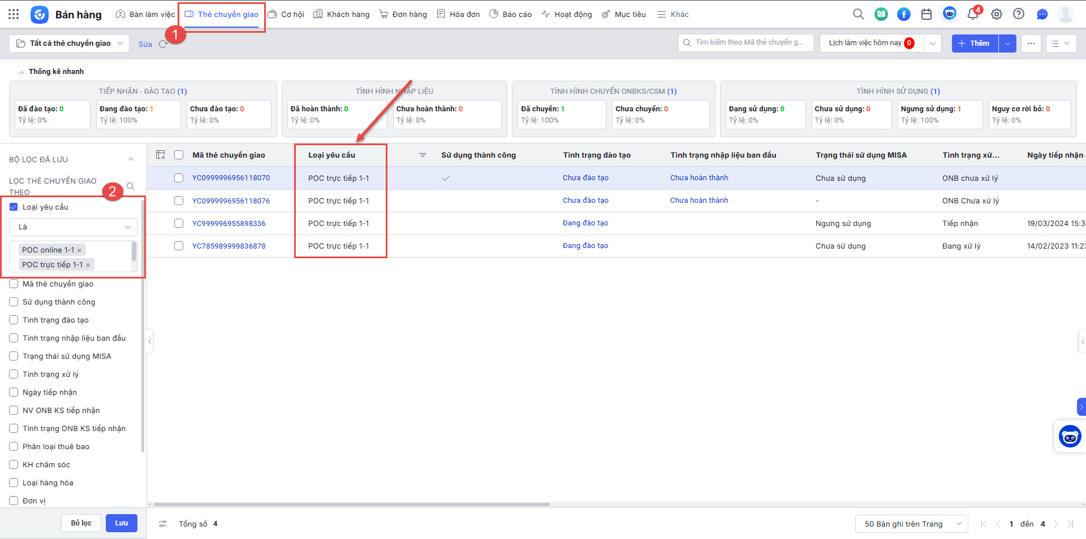Click the help question mark icon
1086x539 pixels.
click(x=1018, y=14)
